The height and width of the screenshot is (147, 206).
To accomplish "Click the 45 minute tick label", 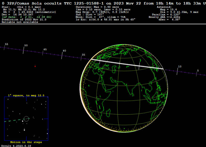I will 45,50.
